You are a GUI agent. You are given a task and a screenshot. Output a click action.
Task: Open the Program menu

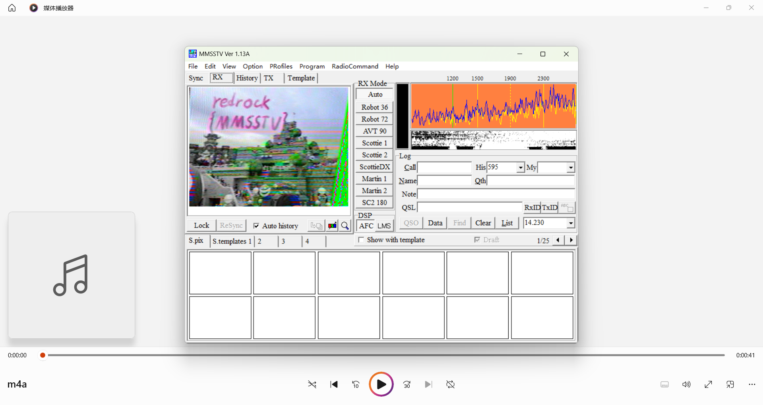312,66
